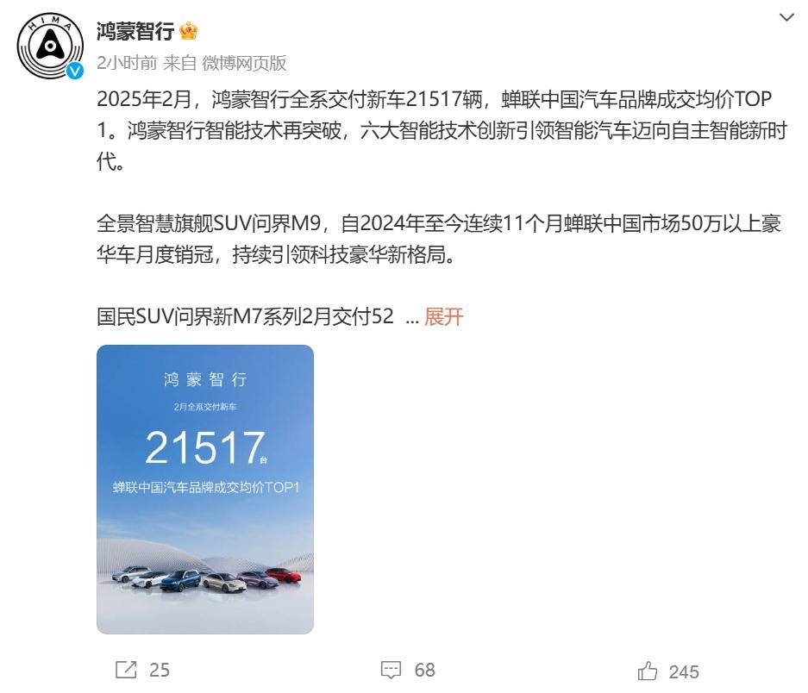Click the first paragraph of post text

[442, 130]
